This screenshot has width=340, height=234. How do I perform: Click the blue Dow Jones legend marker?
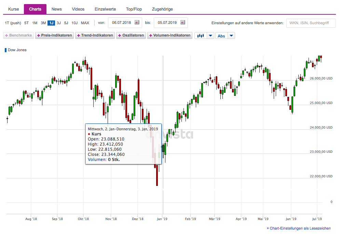click(5, 50)
